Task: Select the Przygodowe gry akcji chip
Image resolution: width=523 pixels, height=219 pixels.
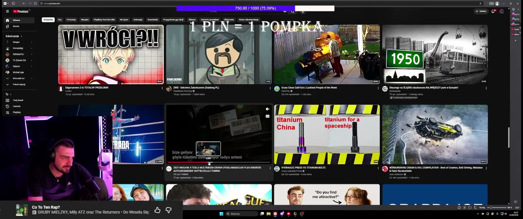Action: (173, 19)
